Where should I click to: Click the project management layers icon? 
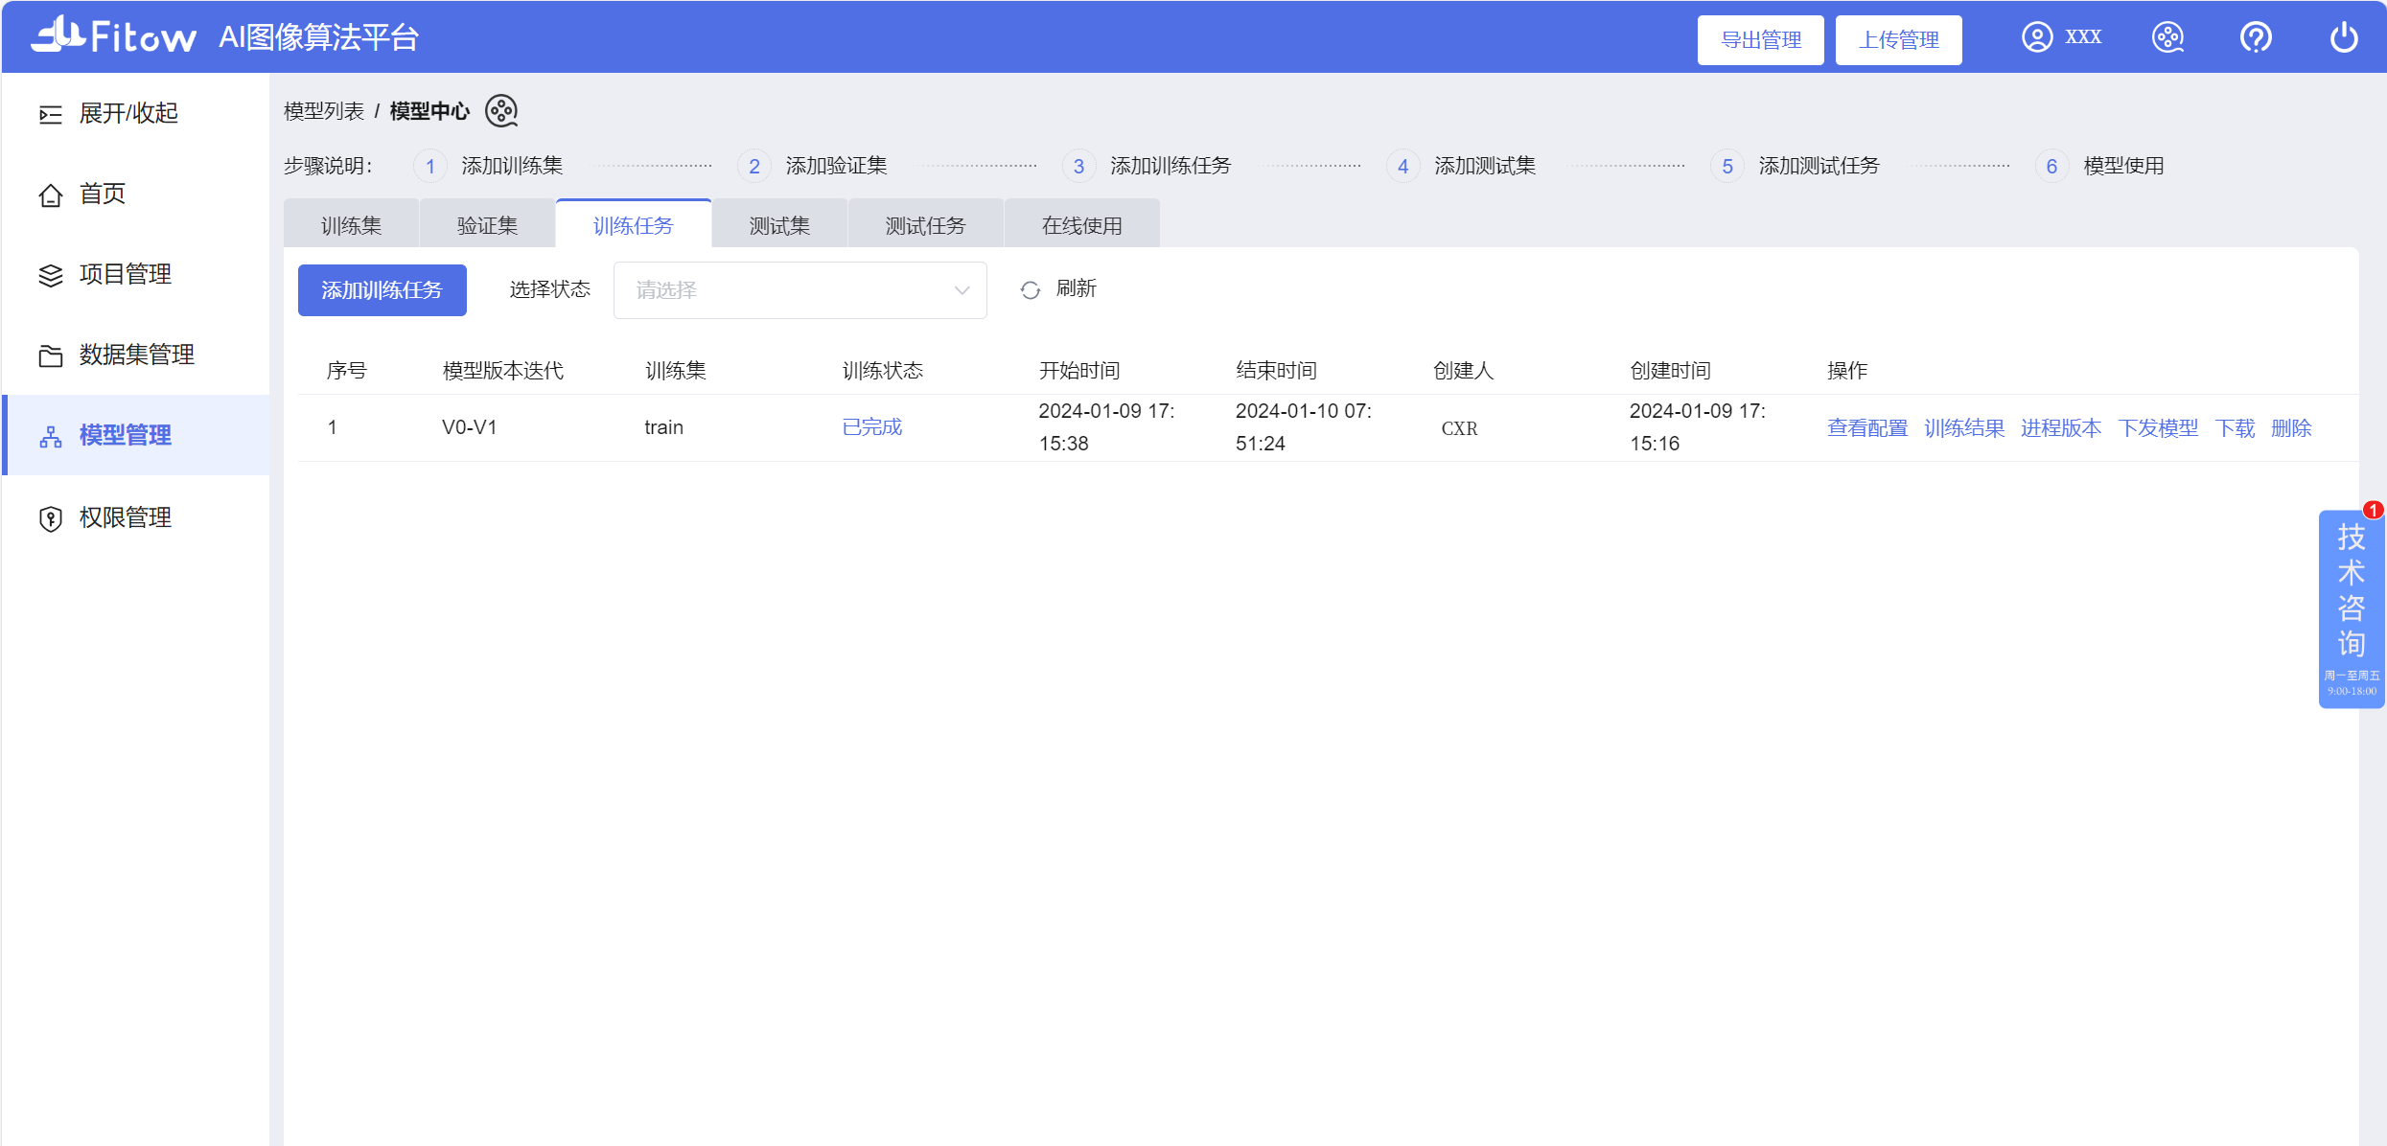(x=51, y=276)
